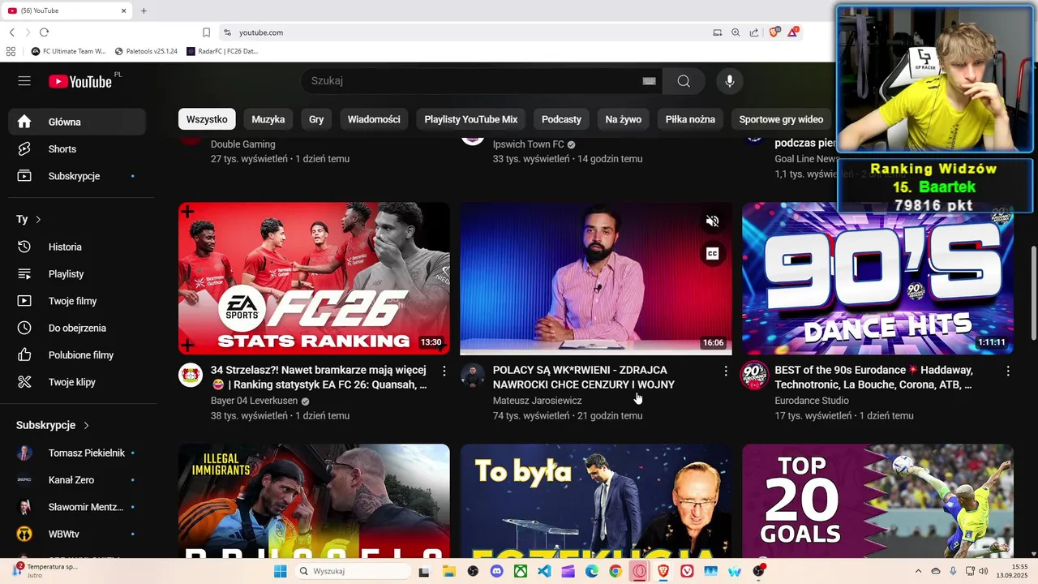Close the (56) YouTube tab

(124, 11)
